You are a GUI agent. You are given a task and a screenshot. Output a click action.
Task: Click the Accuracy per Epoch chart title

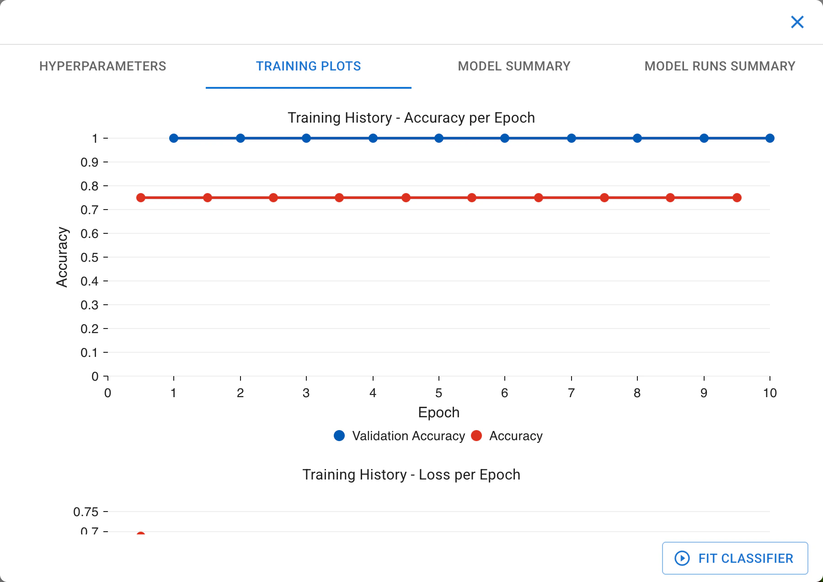[411, 118]
